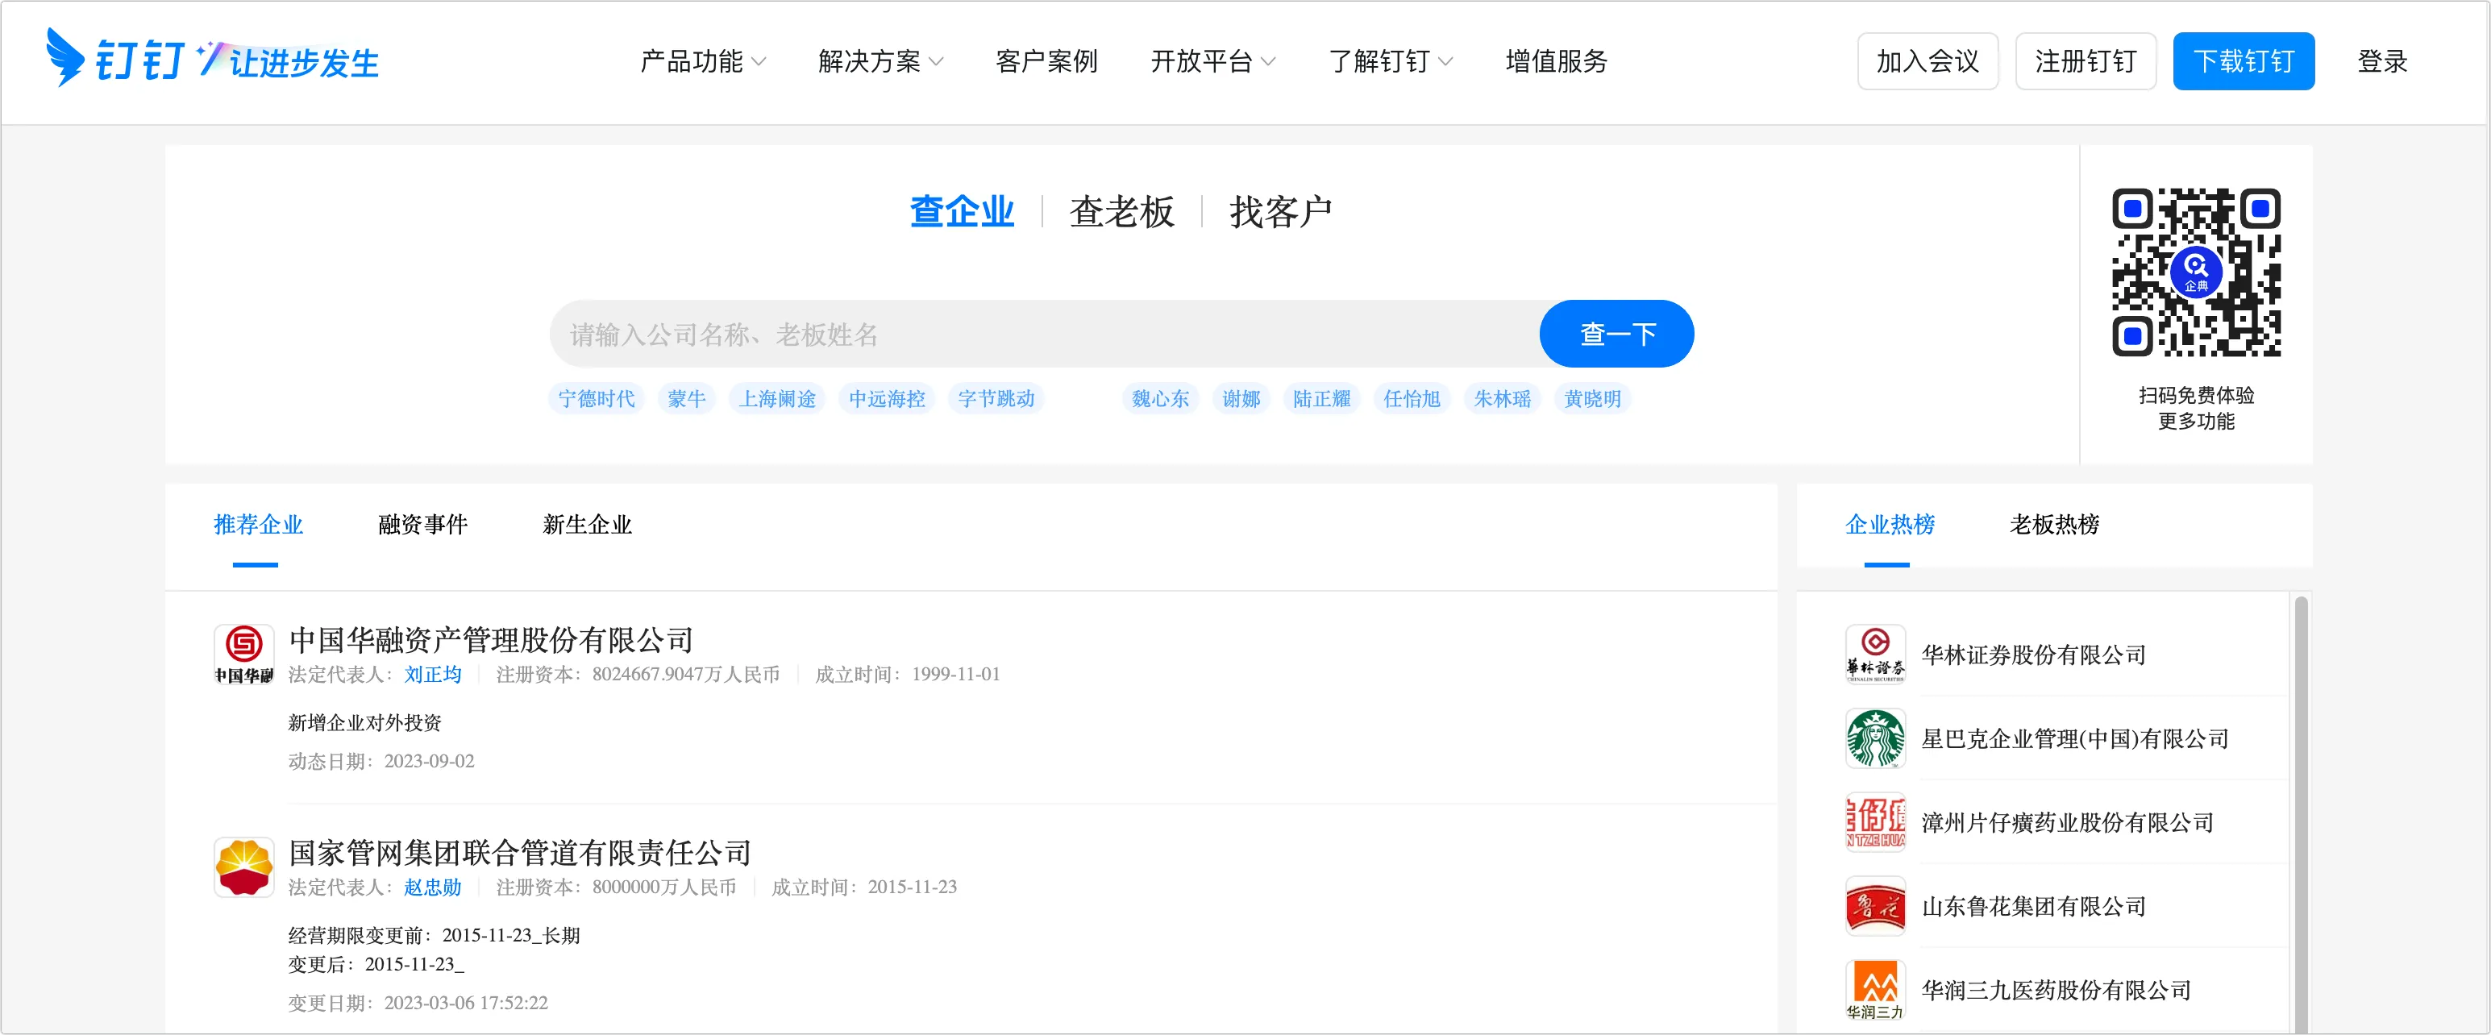
Task: Click the PipeChina red-yellow petal logo
Action: click(x=243, y=867)
